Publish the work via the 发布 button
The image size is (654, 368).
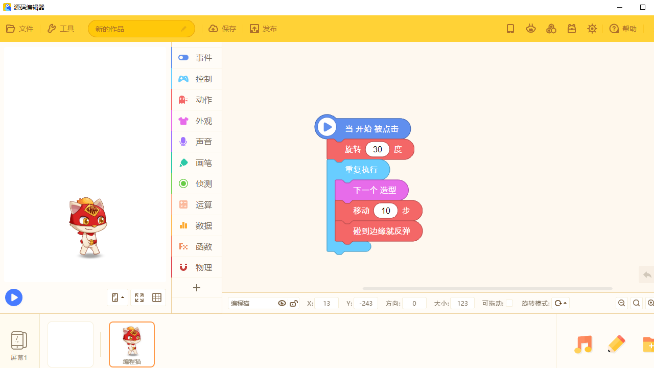[x=263, y=29]
